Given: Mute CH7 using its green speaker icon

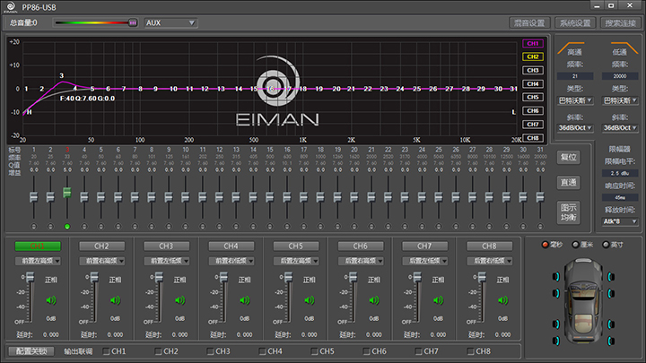Looking at the screenshot, I should tap(439, 300).
